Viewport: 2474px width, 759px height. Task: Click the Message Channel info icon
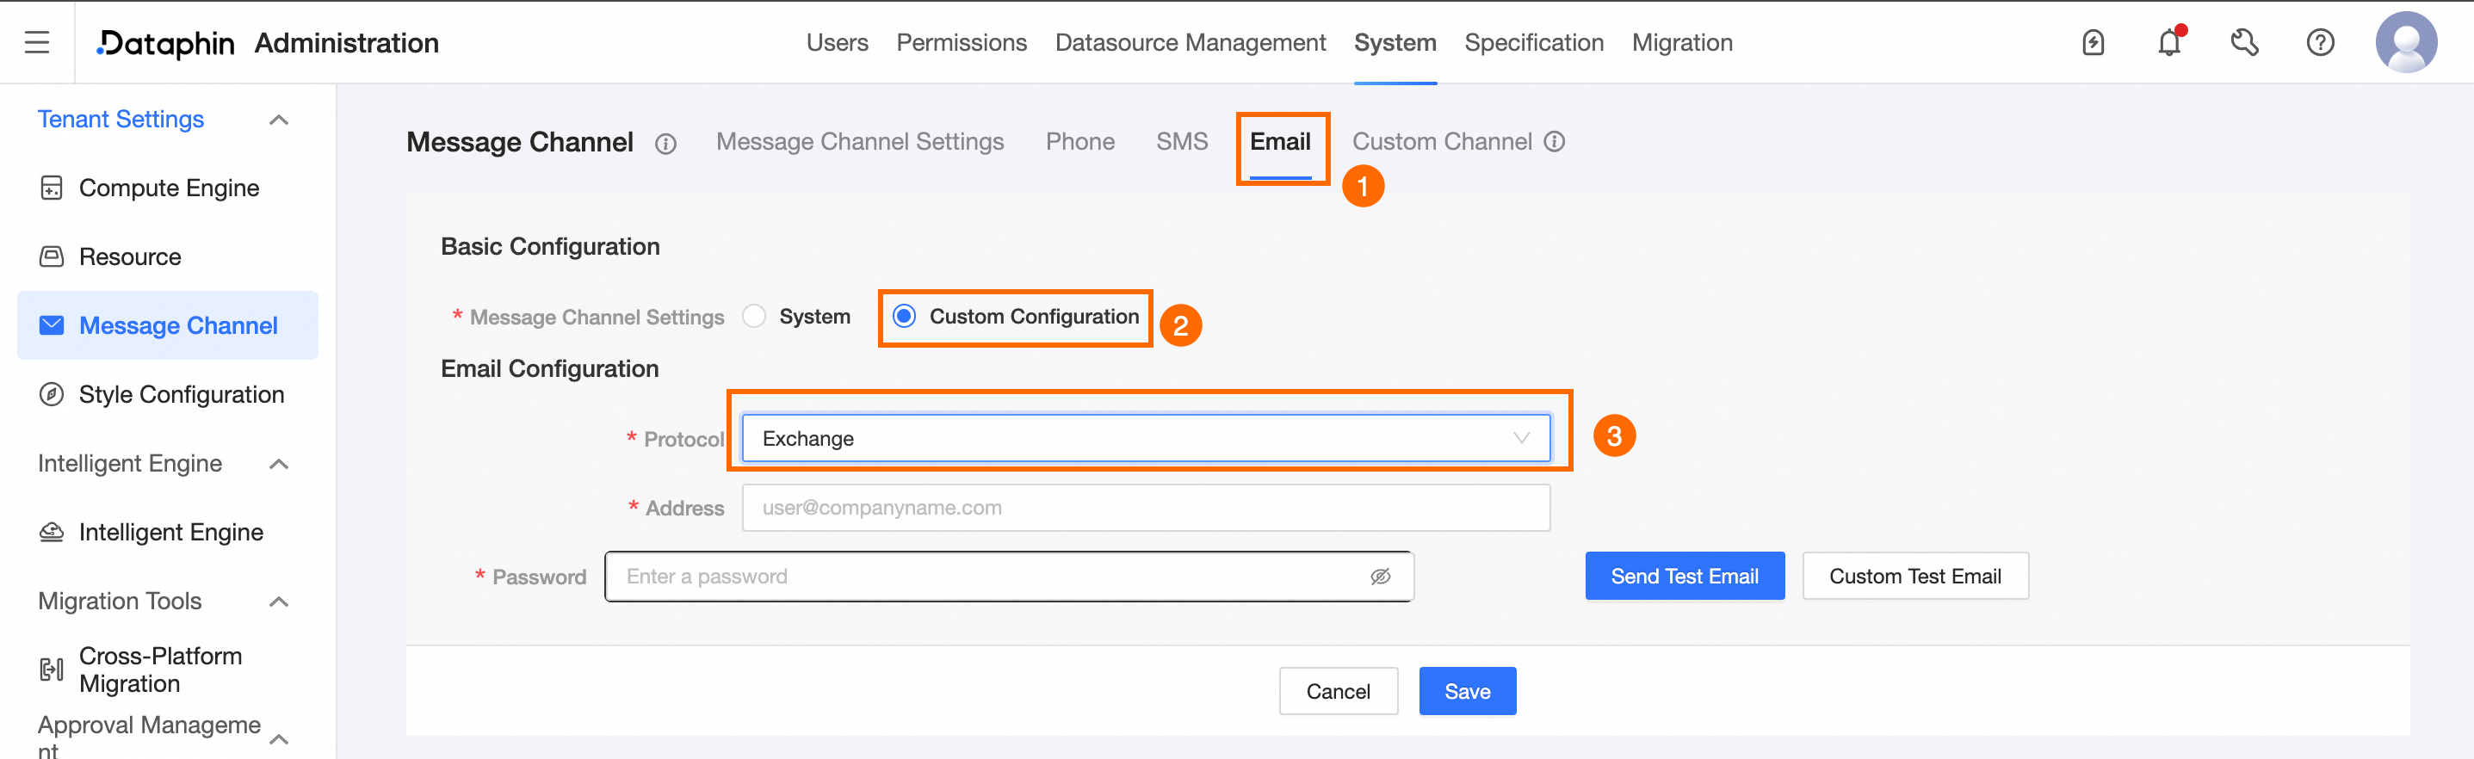(665, 144)
